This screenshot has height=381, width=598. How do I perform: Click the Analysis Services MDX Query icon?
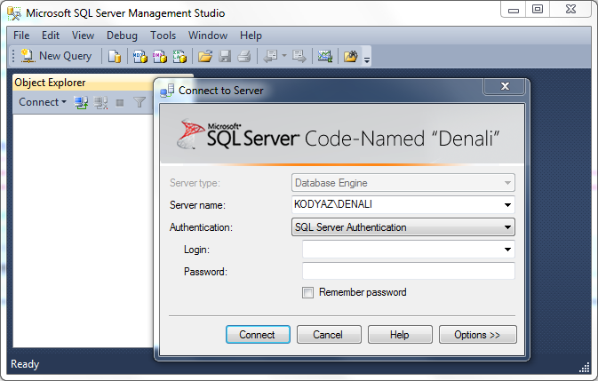pyautogui.click(x=140, y=56)
